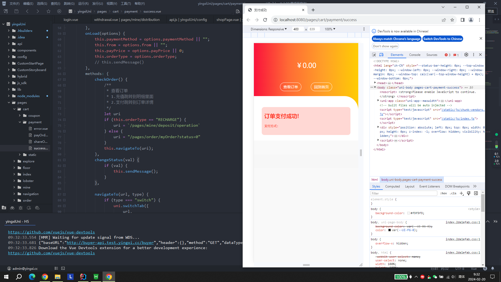
Task: Expand the body.uni-body.pages-cart-payment-success node
Action: tap(375, 87)
